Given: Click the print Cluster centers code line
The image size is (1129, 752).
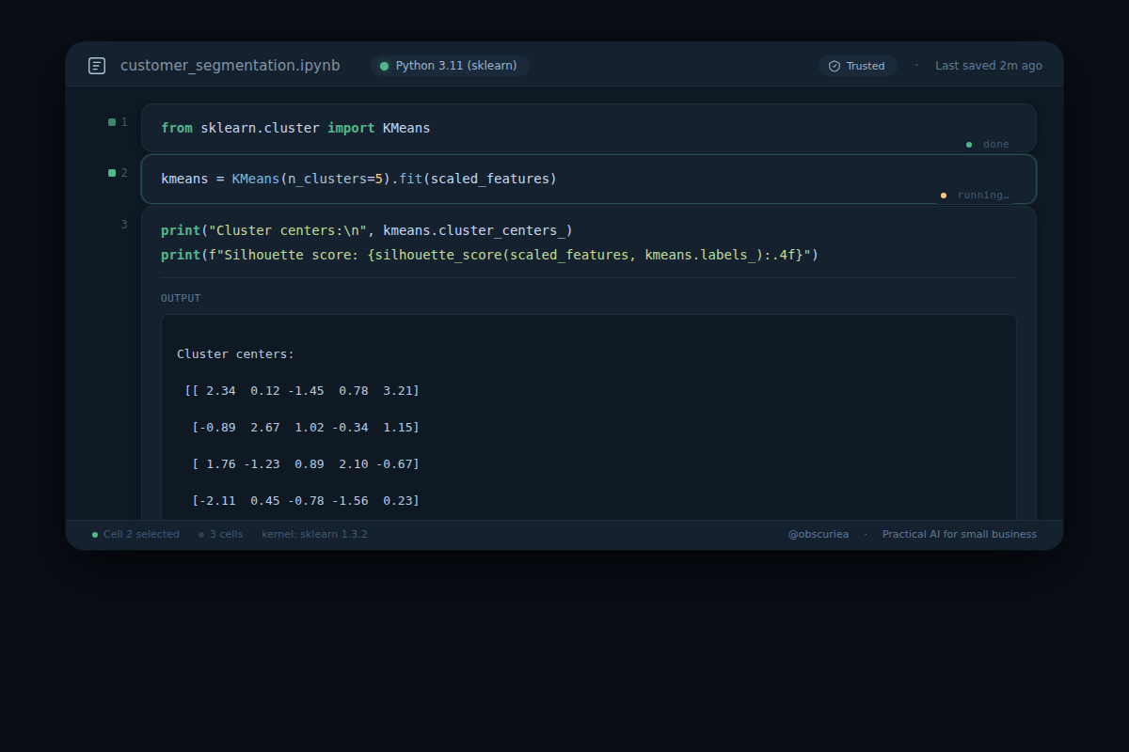Looking at the screenshot, I should (x=367, y=230).
